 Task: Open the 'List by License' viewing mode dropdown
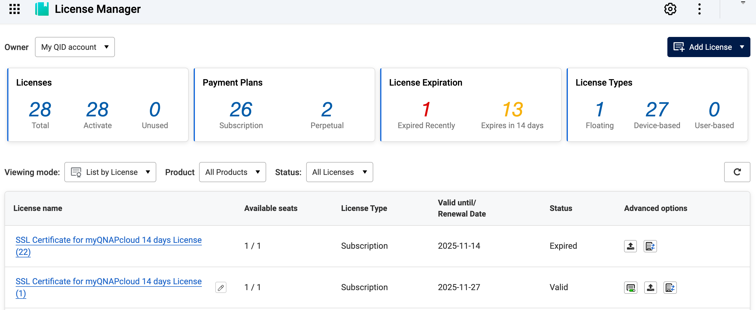(x=110, y=172)
